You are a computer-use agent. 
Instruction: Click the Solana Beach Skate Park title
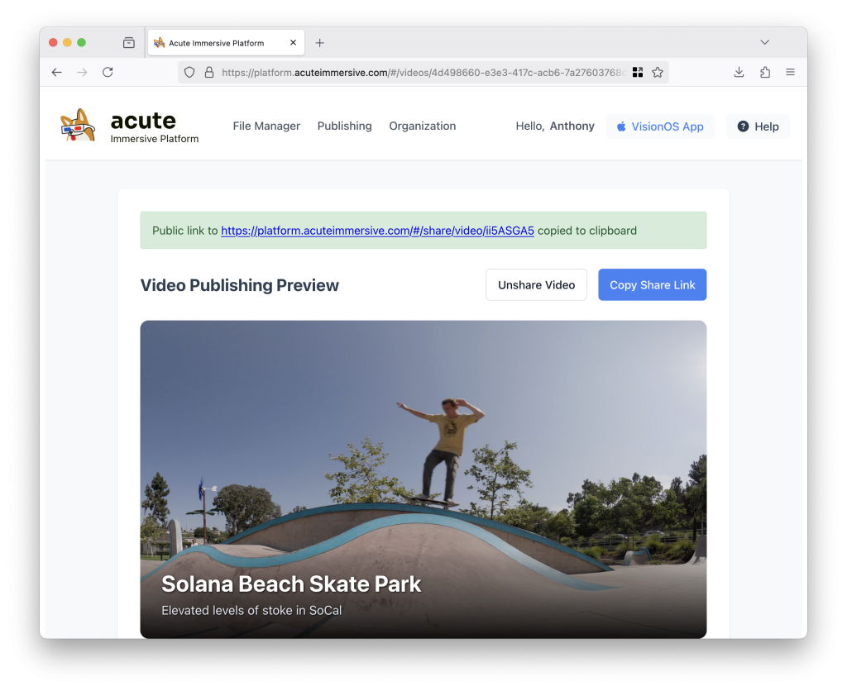coord(291,584)
